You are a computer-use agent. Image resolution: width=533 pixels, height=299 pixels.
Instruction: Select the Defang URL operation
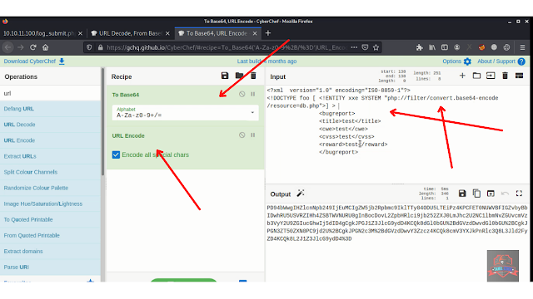coord(50,109)
